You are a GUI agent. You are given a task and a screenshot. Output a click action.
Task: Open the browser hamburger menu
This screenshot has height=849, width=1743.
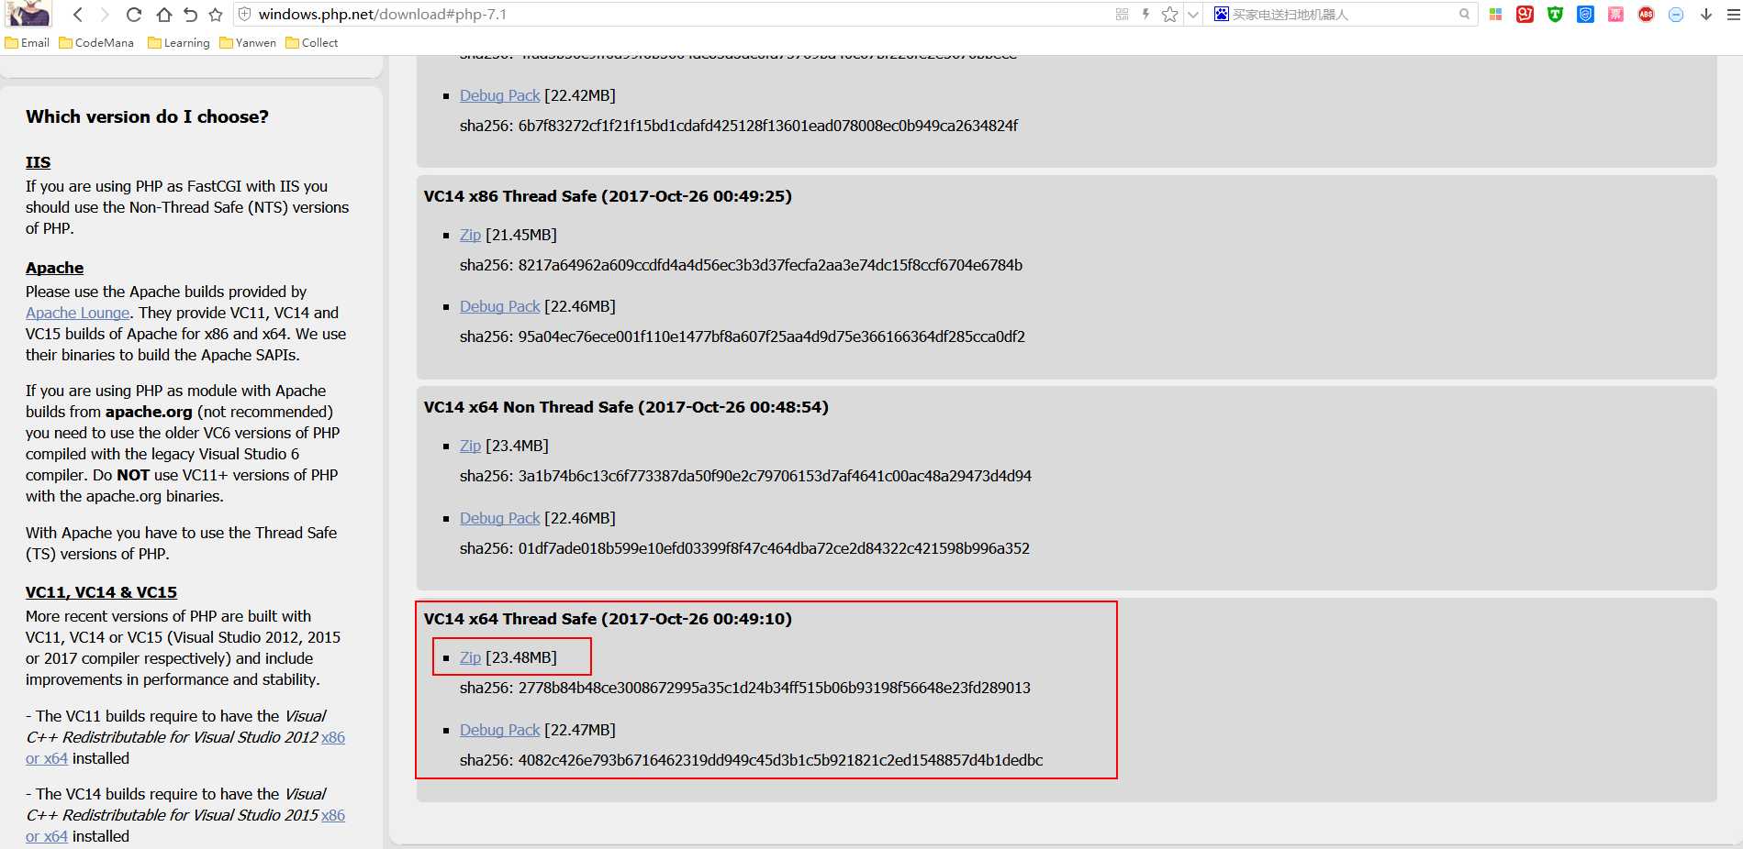point(1733,14)
